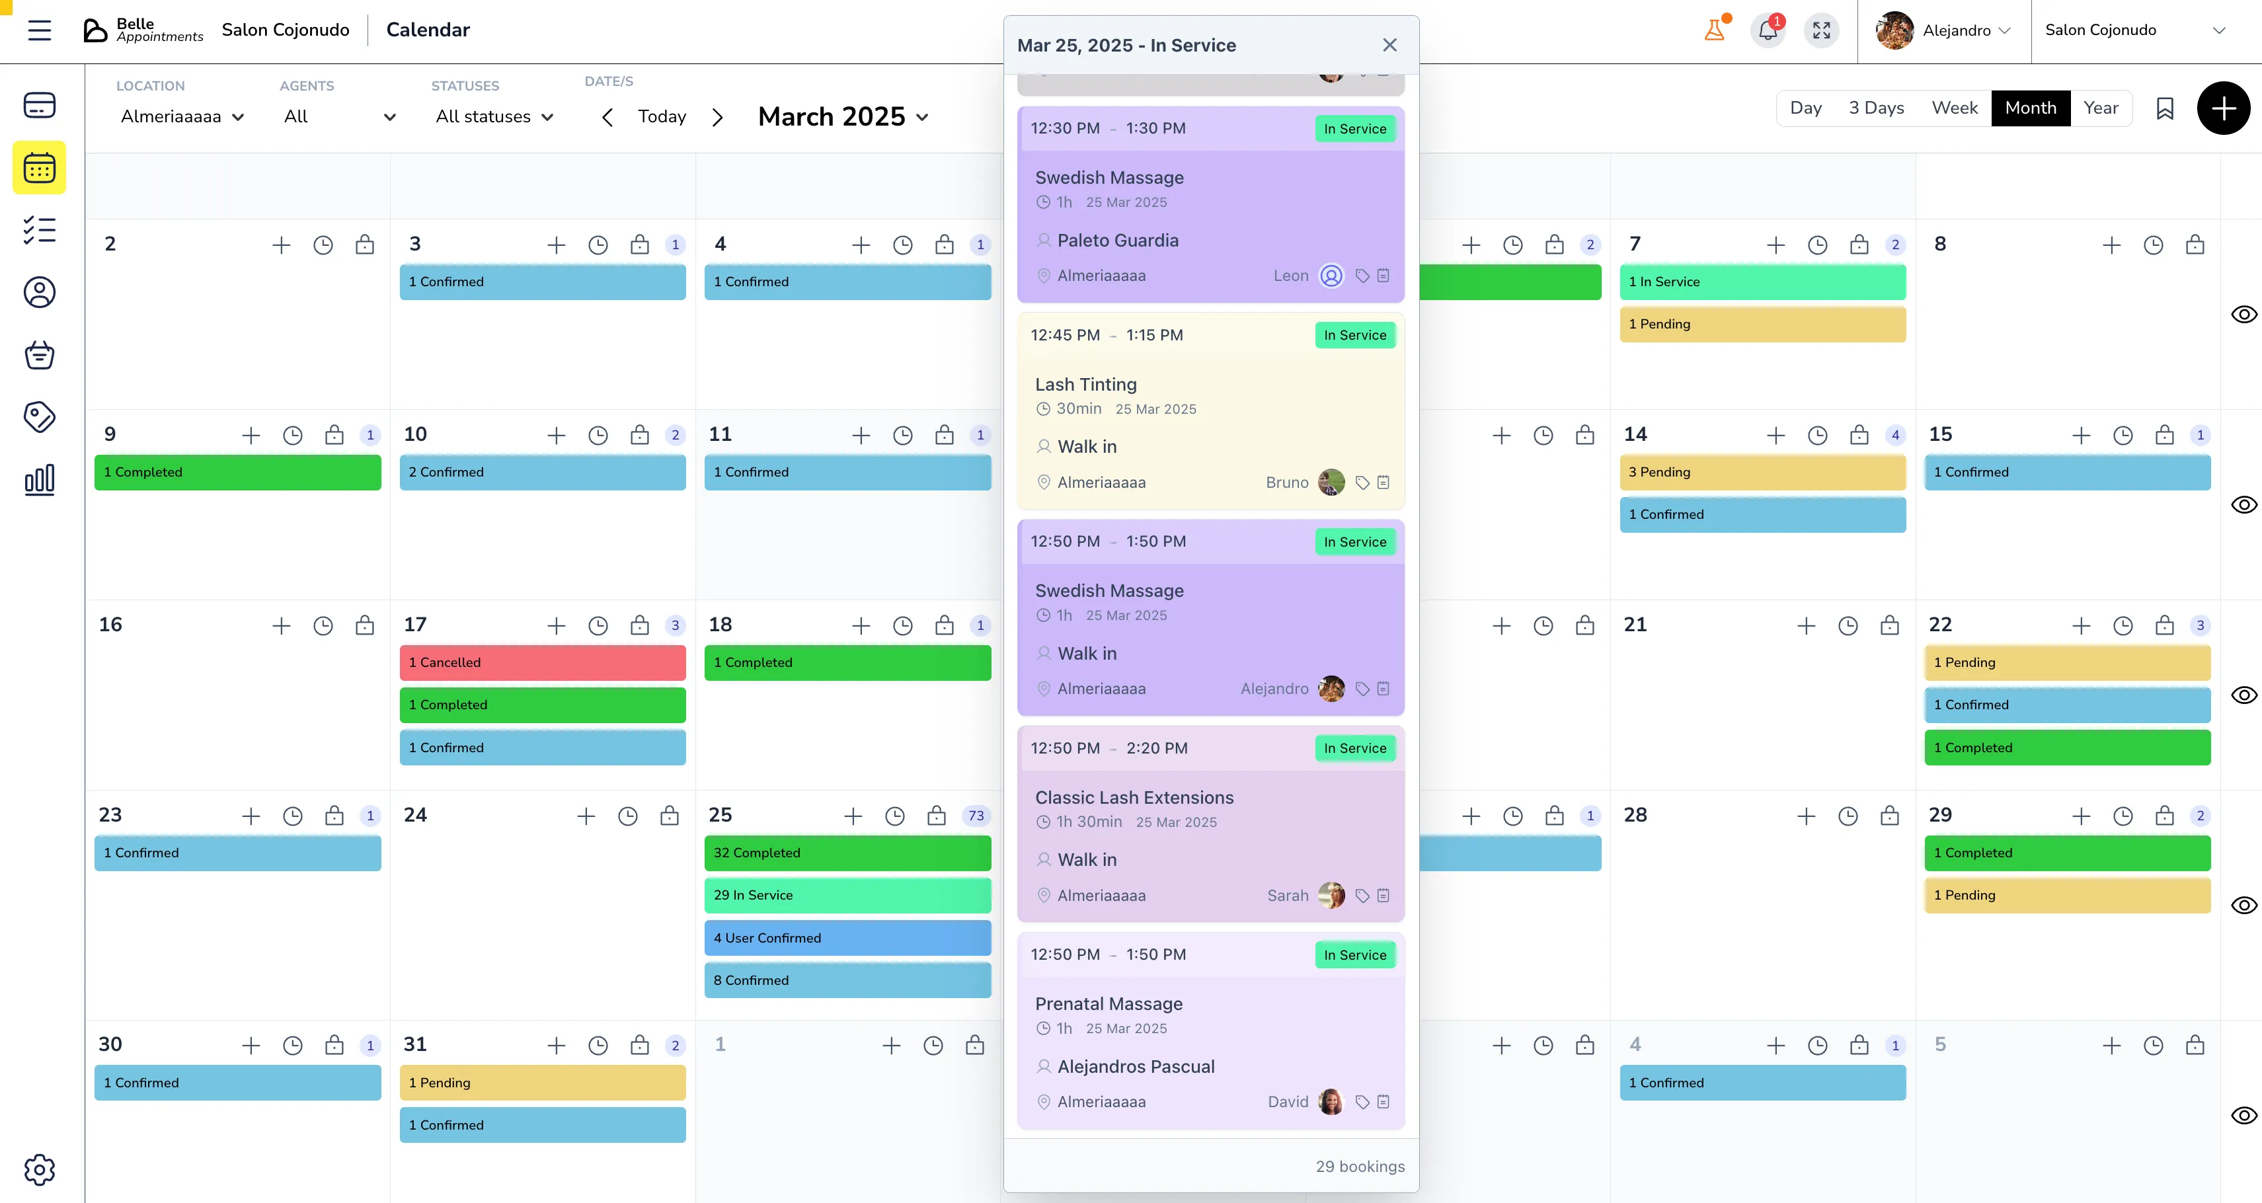Add a booking with the plus icon on March 9
Viewport: 2262px width, 1203px height.
click(251, 435)
